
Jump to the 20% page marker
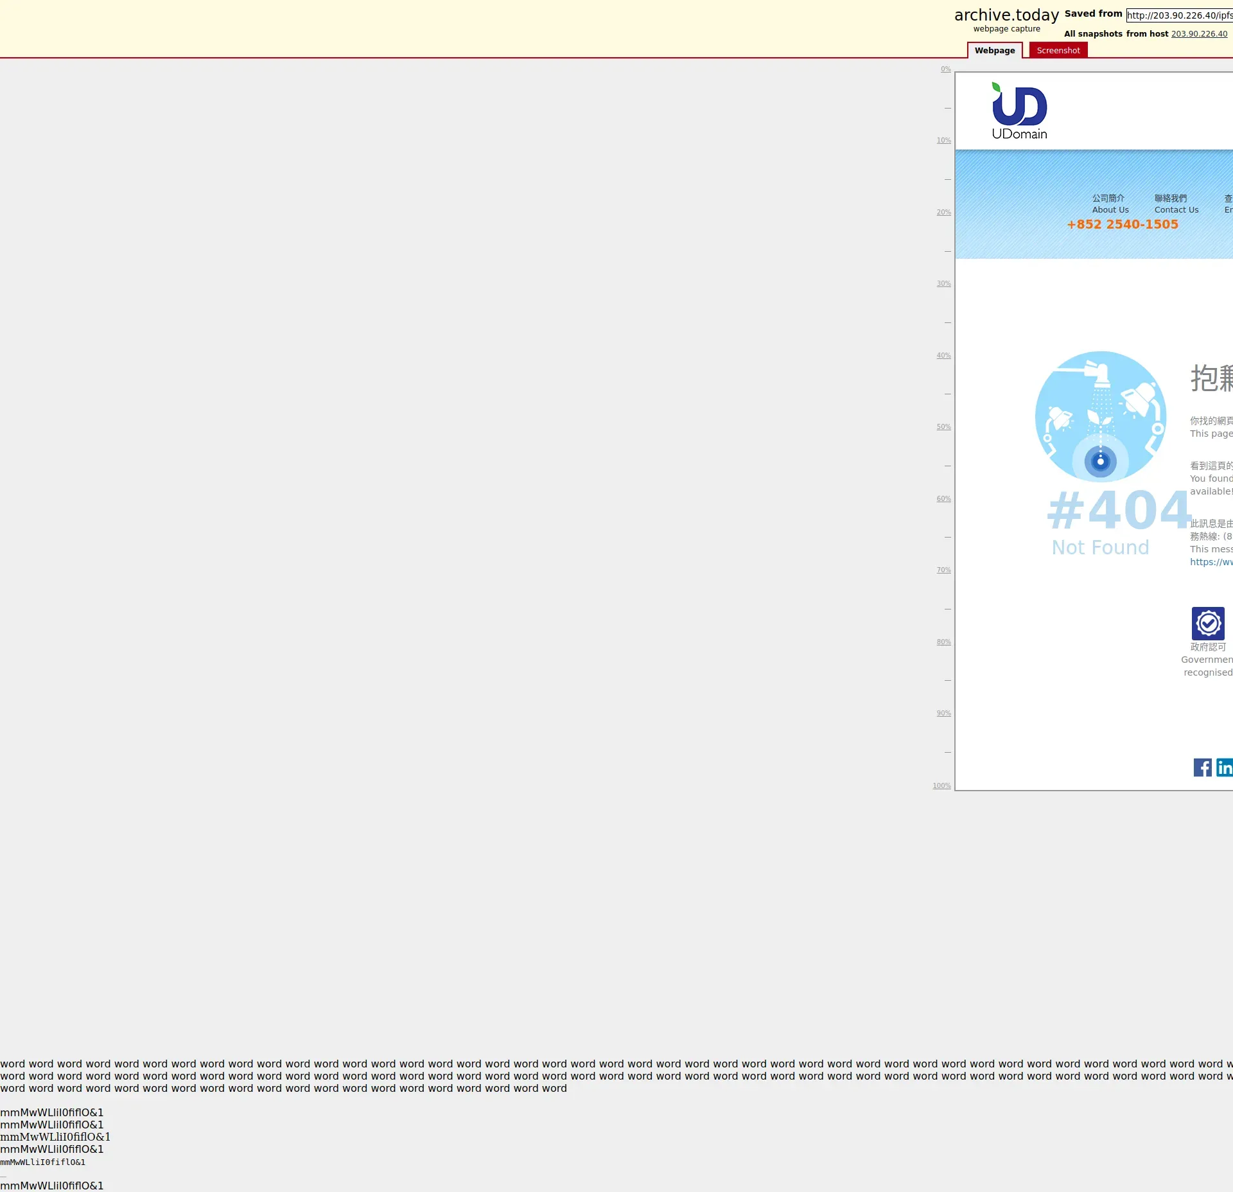tap(943, 213)
